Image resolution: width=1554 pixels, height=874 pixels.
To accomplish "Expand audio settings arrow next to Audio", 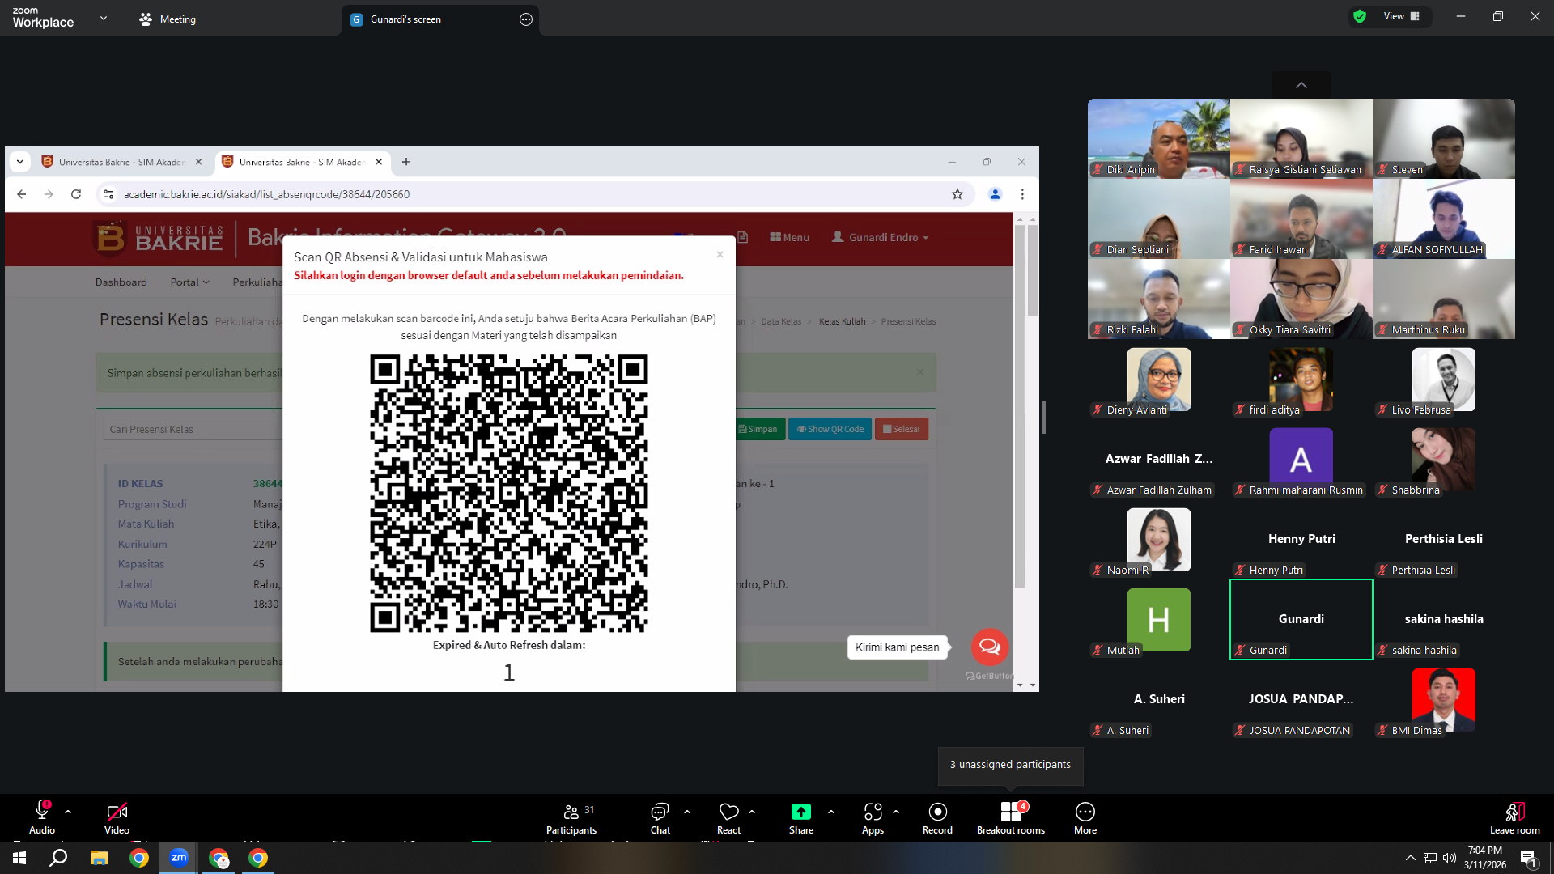I will [68, 811].
